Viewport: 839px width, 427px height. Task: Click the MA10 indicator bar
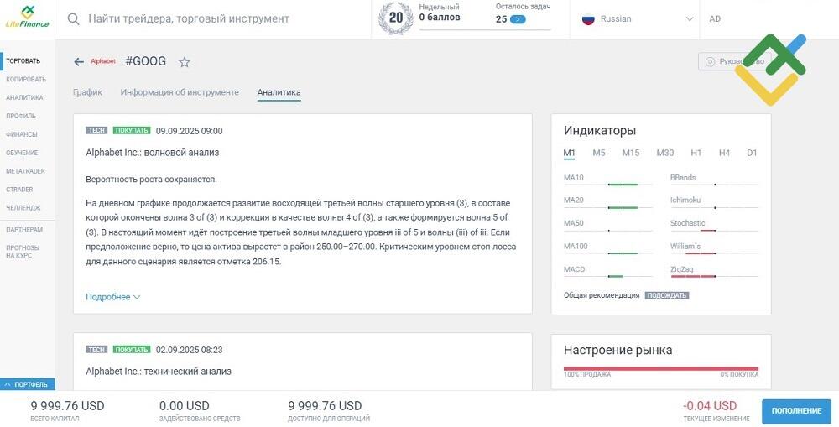(607, 185)
